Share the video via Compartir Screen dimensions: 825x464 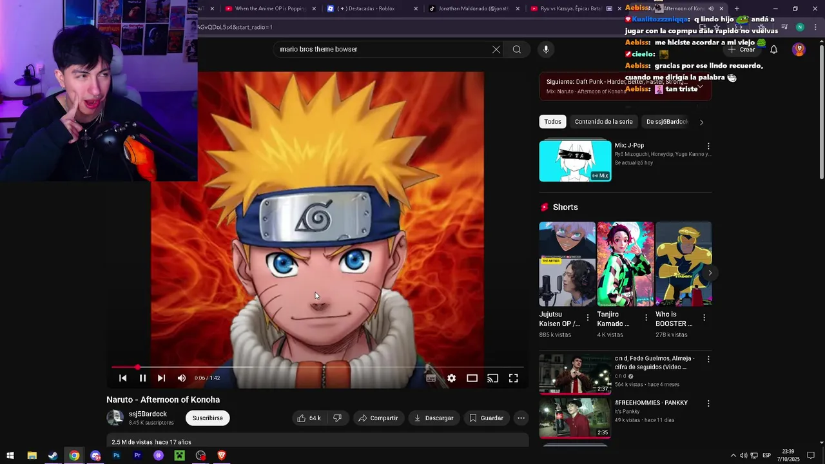(x=378, y=418)
